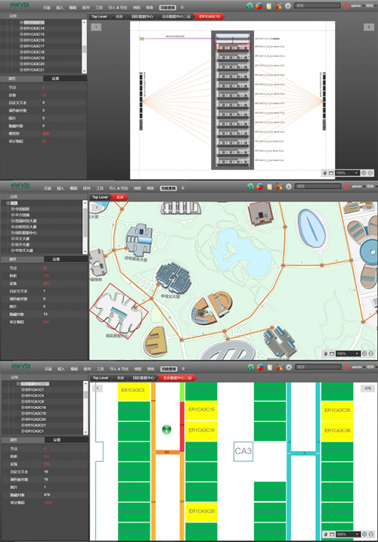
Task: Click the search field above the rack diagram
Action: pyautogui.click(x=318, y=5)
